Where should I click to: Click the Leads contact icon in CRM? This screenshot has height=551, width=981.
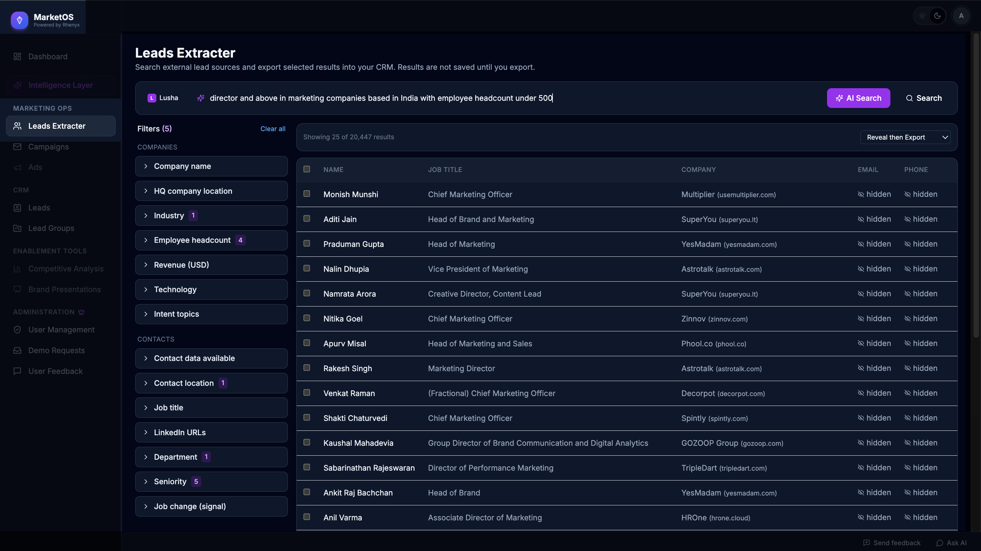17,207
